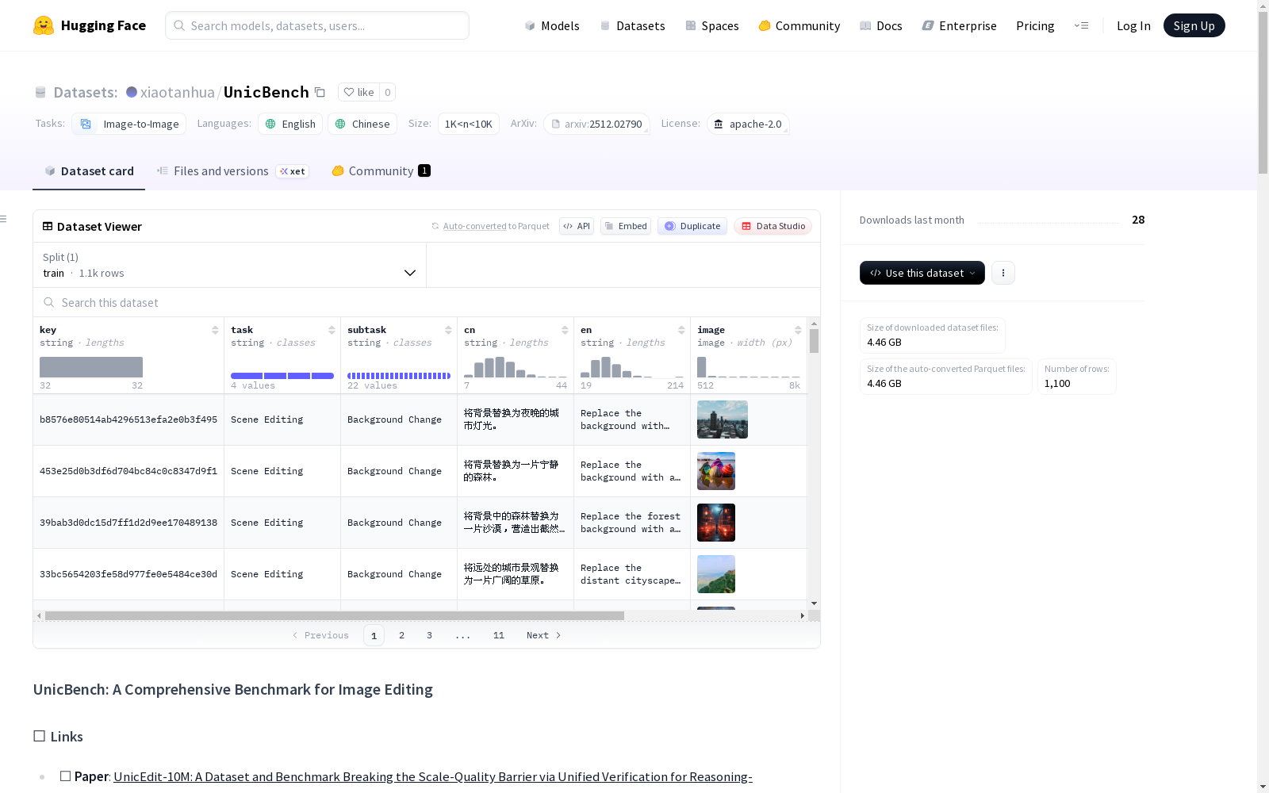
Task: Open the Files and versions tab
Action: [232, 170]
